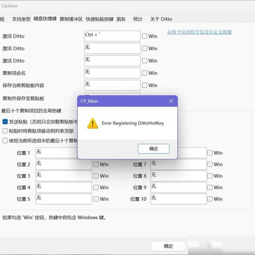This screenshot has height=255, width=255.
Task: Click the 位置 10 hotkey field
Action: pos(178,199)
